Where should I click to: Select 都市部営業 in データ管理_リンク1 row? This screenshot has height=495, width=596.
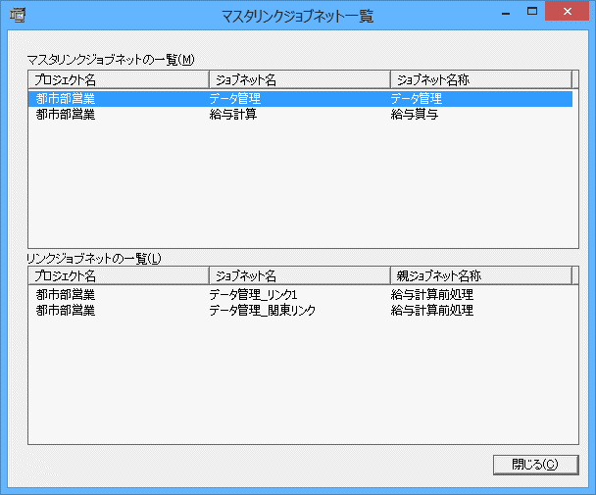66,295
